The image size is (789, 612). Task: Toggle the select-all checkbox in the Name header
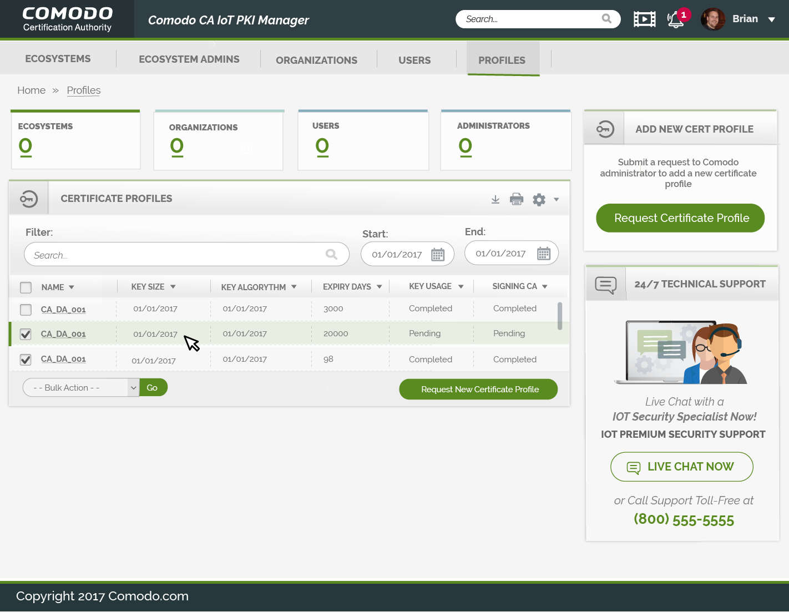tap(26, 287)
